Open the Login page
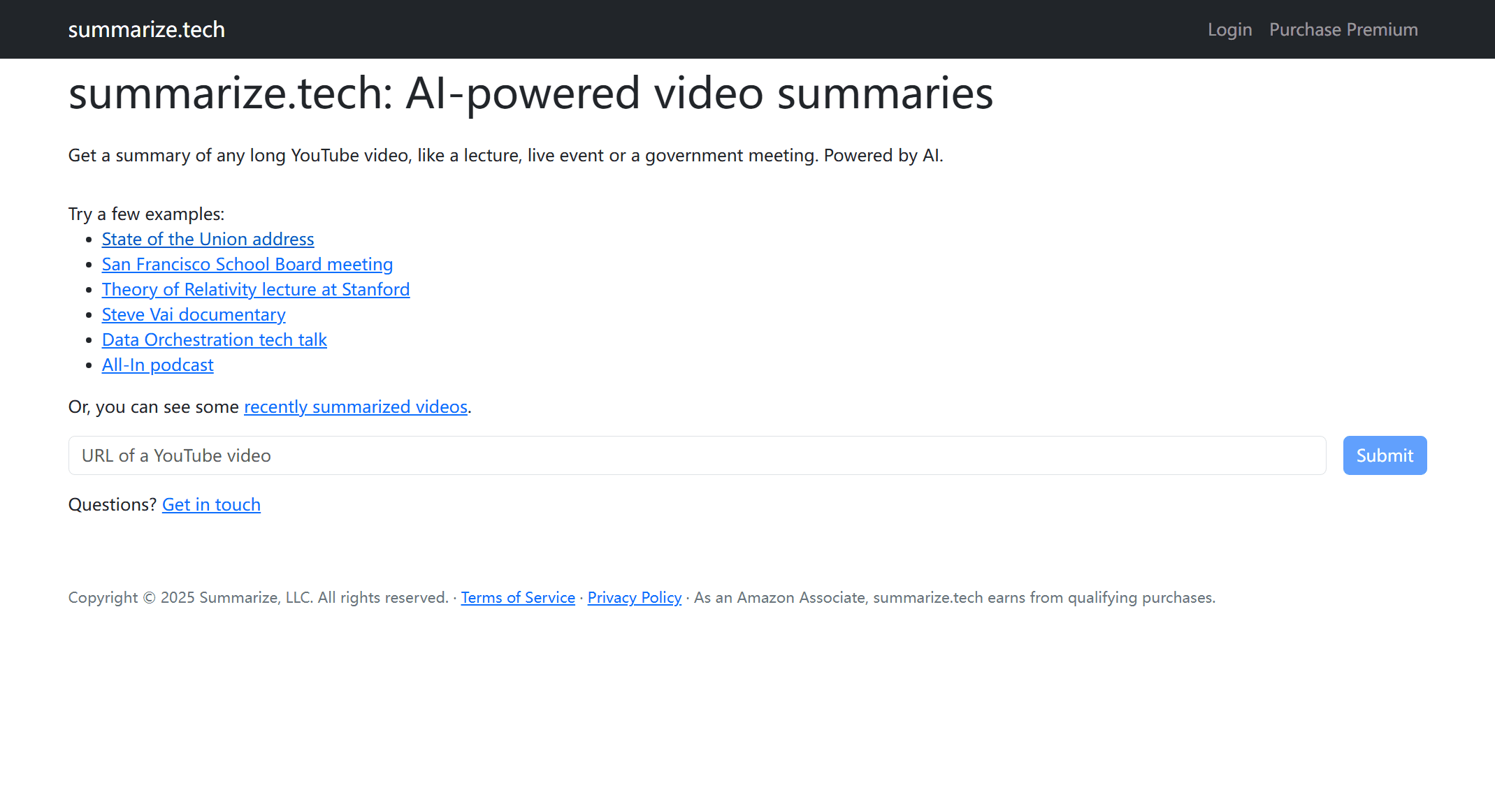Screen dimensions: 1495x790 pos(1229,29)
